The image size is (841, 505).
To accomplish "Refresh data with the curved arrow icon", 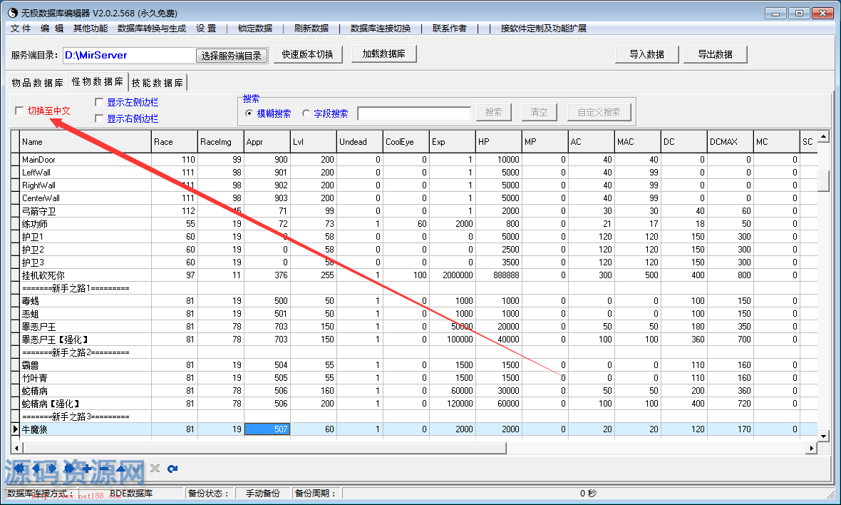I will 172,469.
